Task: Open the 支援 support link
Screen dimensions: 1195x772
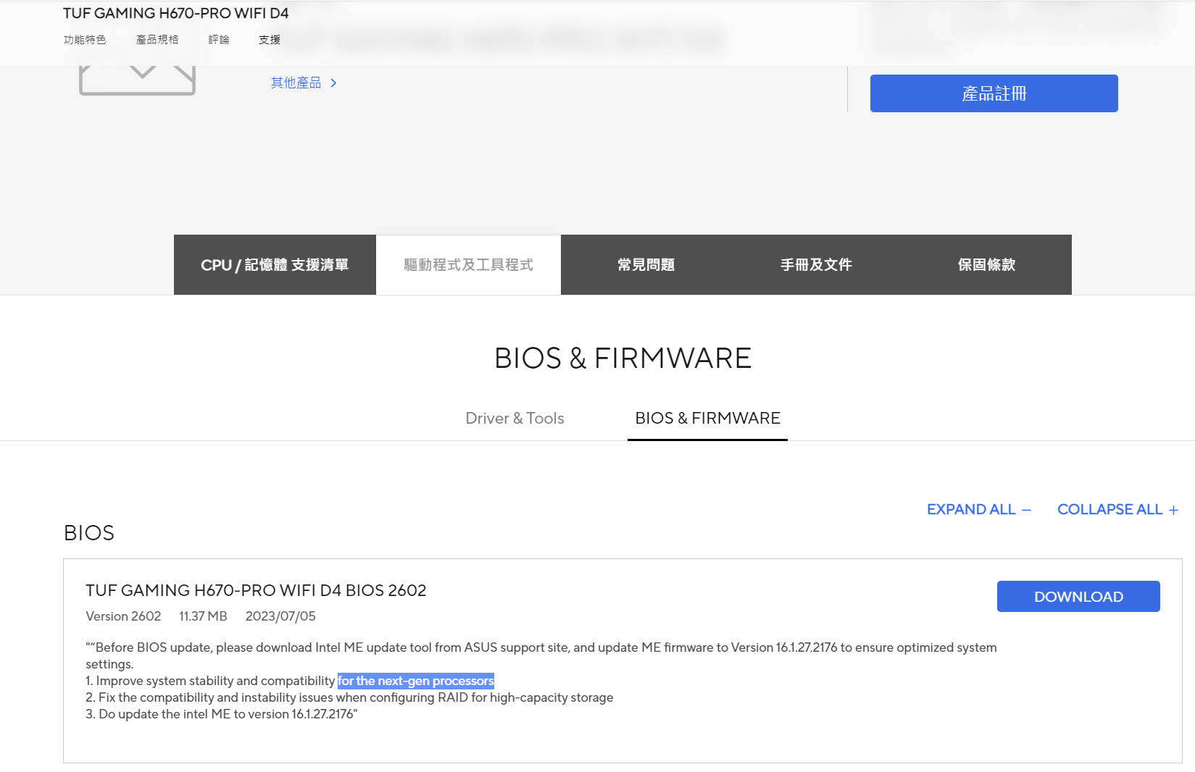Action: (x=270, y=40)
